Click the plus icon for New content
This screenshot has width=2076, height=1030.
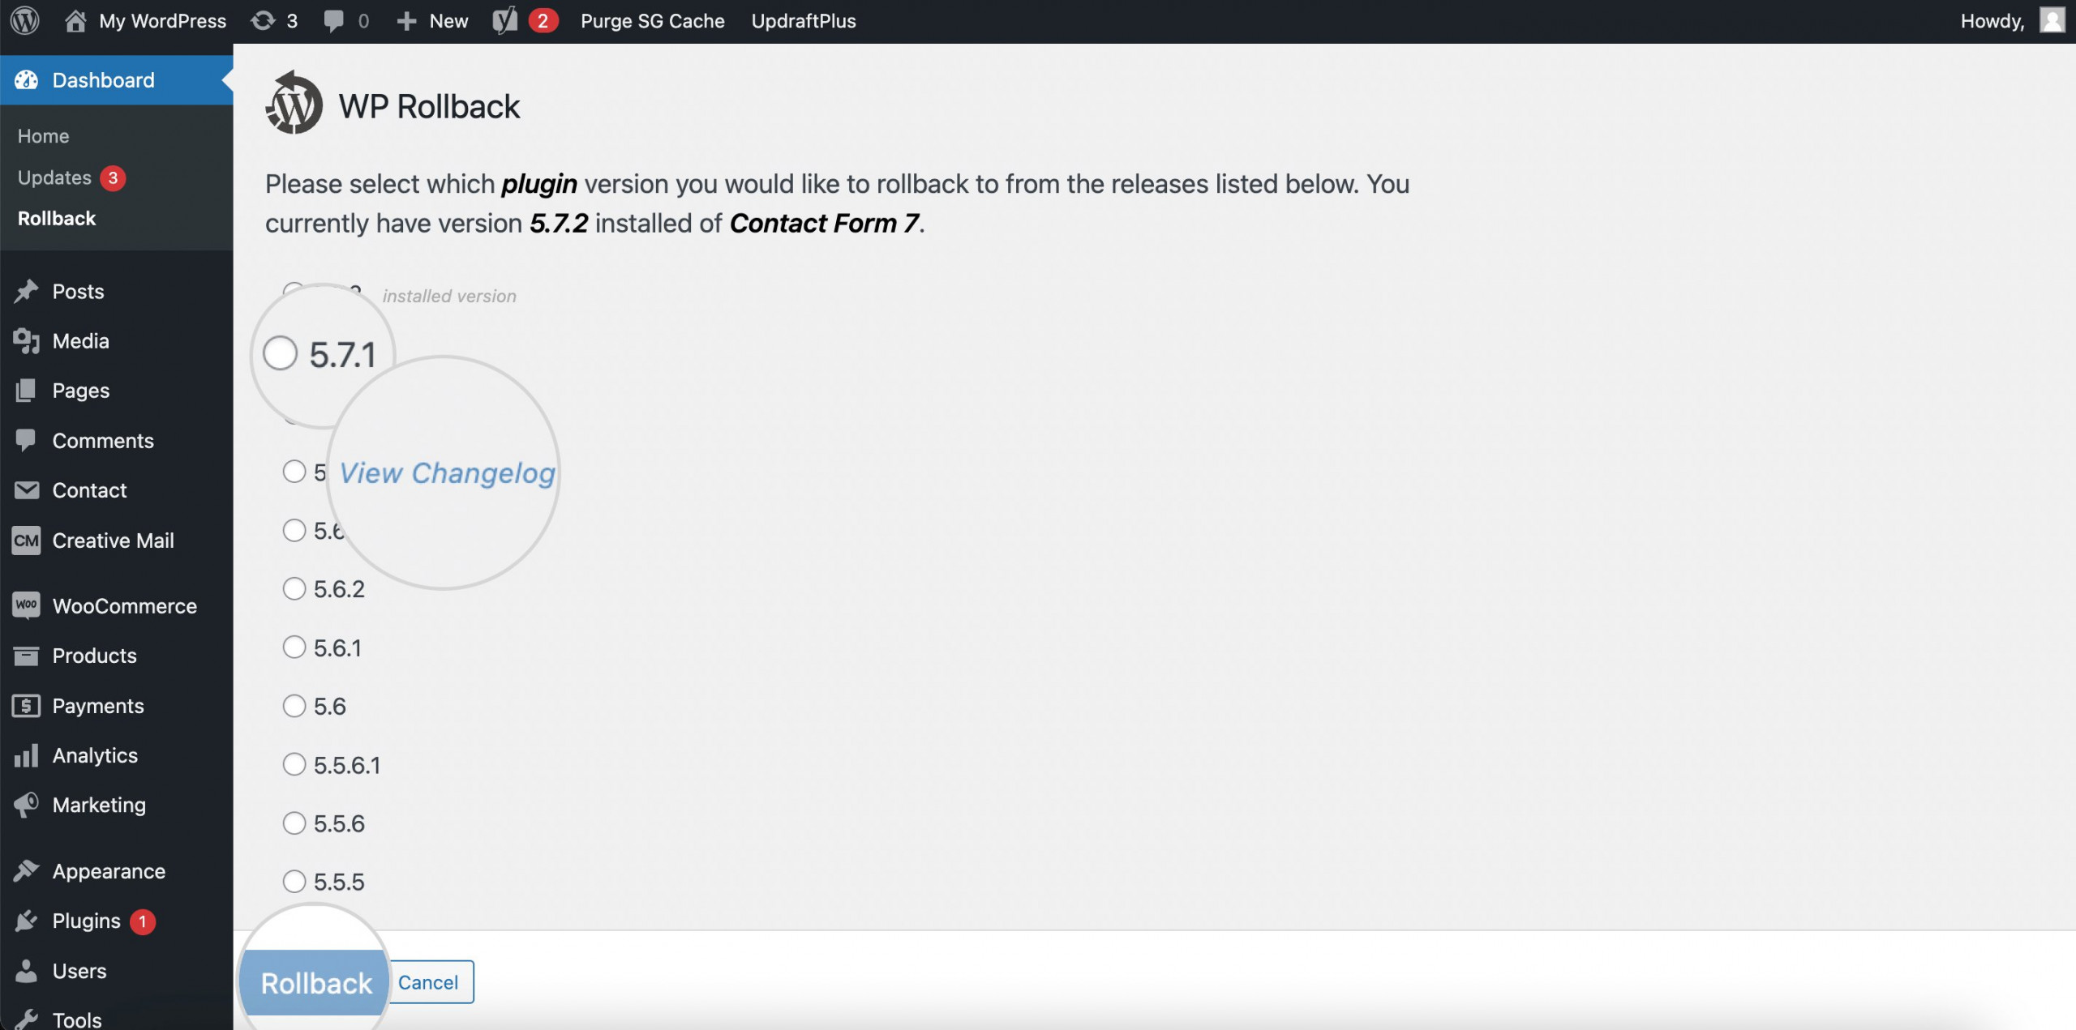point(406,21)
